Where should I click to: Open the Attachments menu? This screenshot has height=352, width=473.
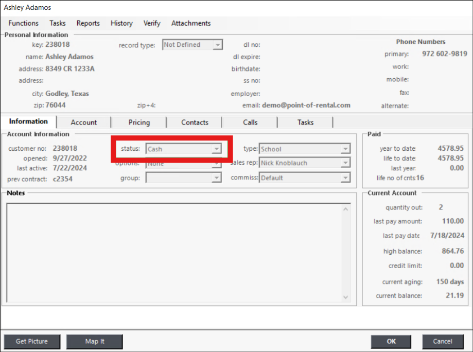coord(191,23)
